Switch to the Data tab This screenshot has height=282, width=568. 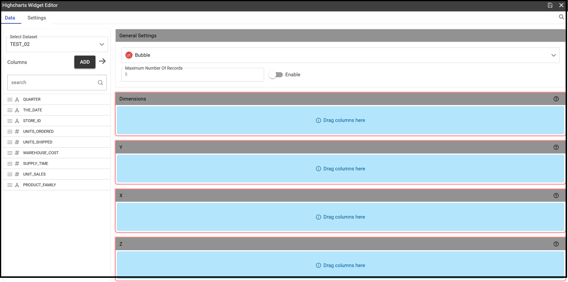point(10,18)
